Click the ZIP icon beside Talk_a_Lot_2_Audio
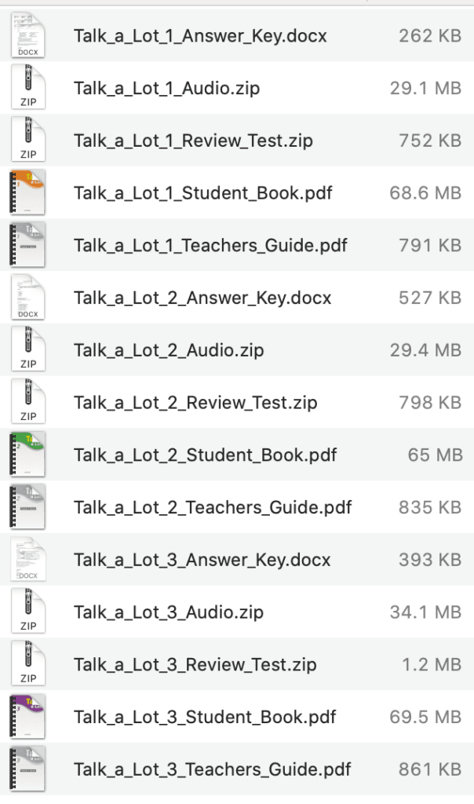Viewport: 474px width, 804px height. (27, 350)
